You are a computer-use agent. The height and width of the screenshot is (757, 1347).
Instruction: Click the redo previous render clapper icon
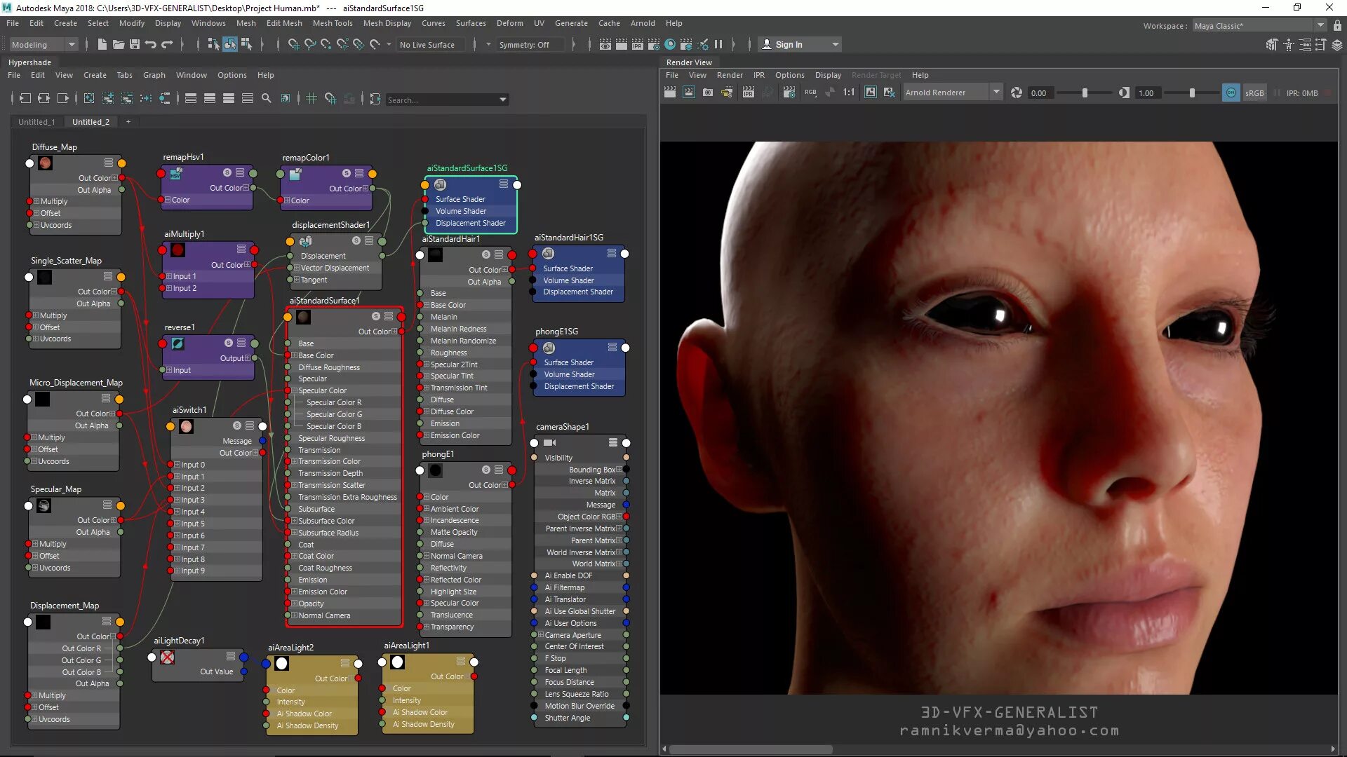[x=670, y=93]
